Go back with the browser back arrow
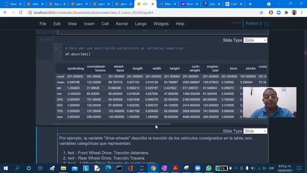 click(5, 12)
